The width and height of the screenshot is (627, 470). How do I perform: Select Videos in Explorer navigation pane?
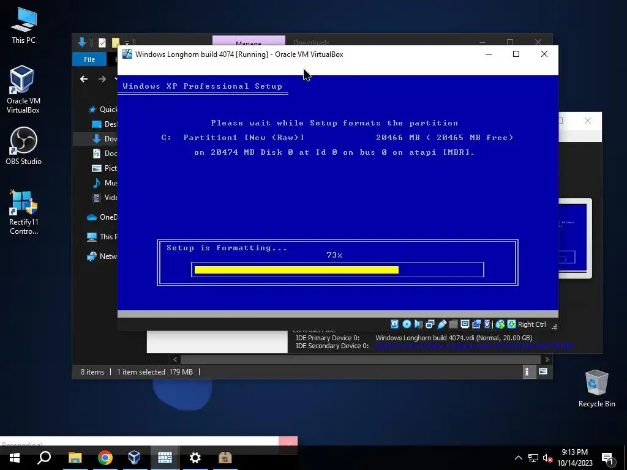click(104, 198)
